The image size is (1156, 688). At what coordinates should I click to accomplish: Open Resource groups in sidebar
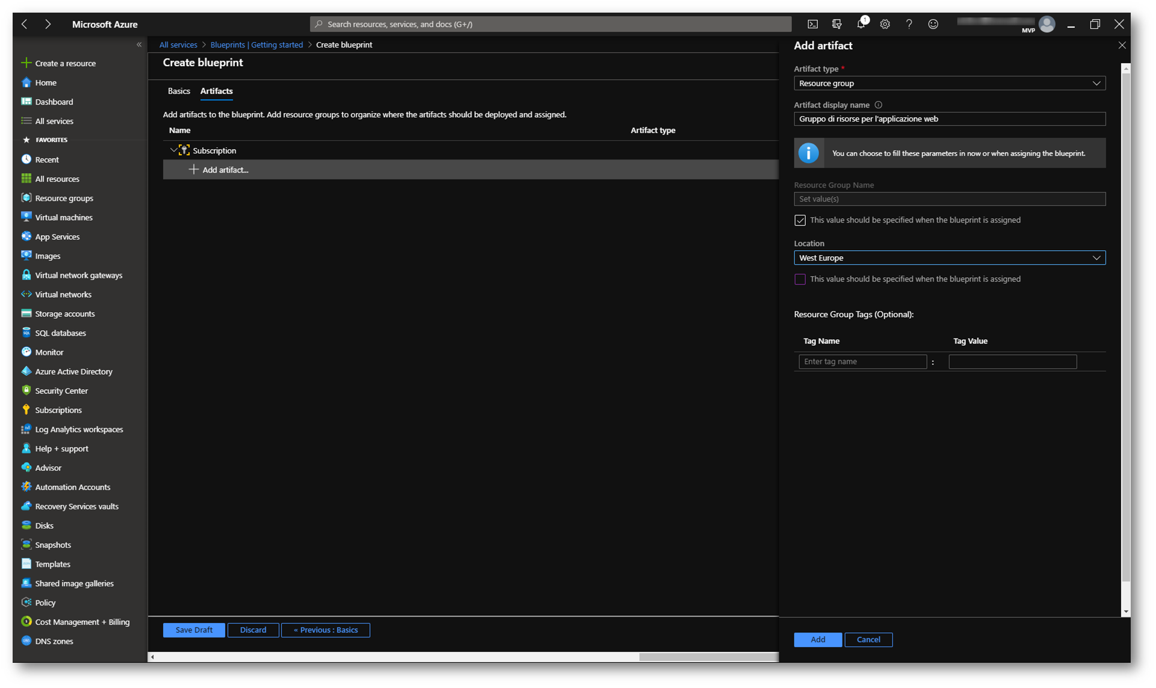[64, 198]
